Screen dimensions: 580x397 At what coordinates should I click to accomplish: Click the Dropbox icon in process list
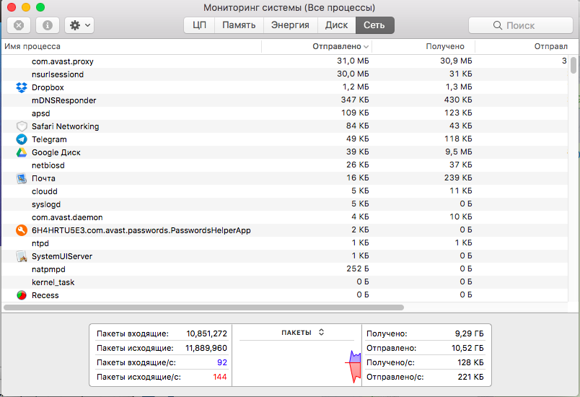21,87
